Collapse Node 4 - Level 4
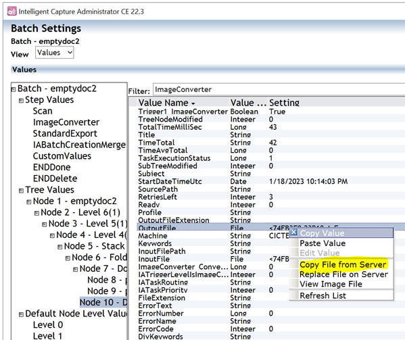 point(52,236)
